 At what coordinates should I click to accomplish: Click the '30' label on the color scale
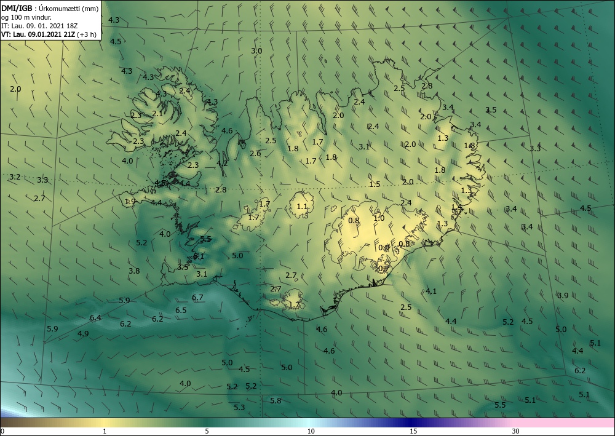pos(516,432)
